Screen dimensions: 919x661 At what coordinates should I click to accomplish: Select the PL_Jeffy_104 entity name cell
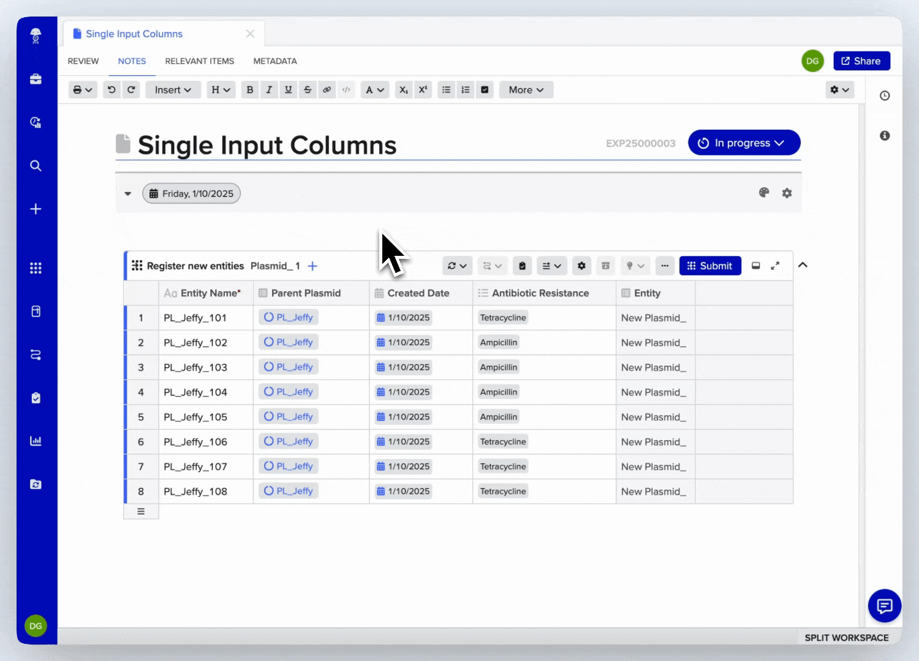click(x=206, y=392)
